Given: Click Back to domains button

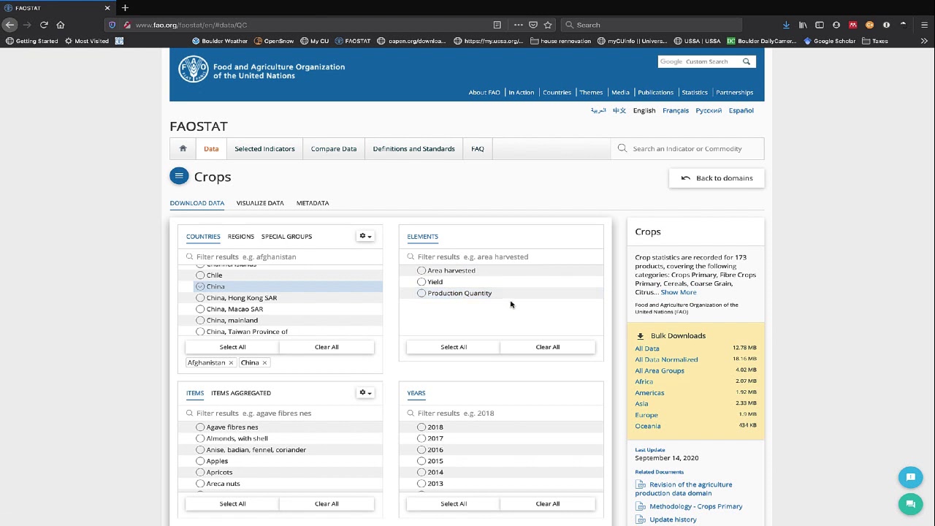Looking at the screenshot, I should [716, 178].
